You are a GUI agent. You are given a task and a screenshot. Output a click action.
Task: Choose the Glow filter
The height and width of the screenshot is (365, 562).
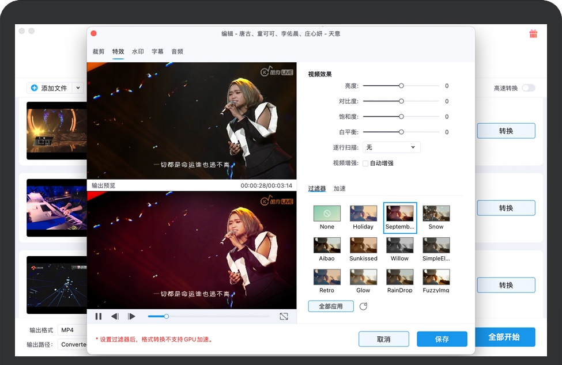point(363,282)
